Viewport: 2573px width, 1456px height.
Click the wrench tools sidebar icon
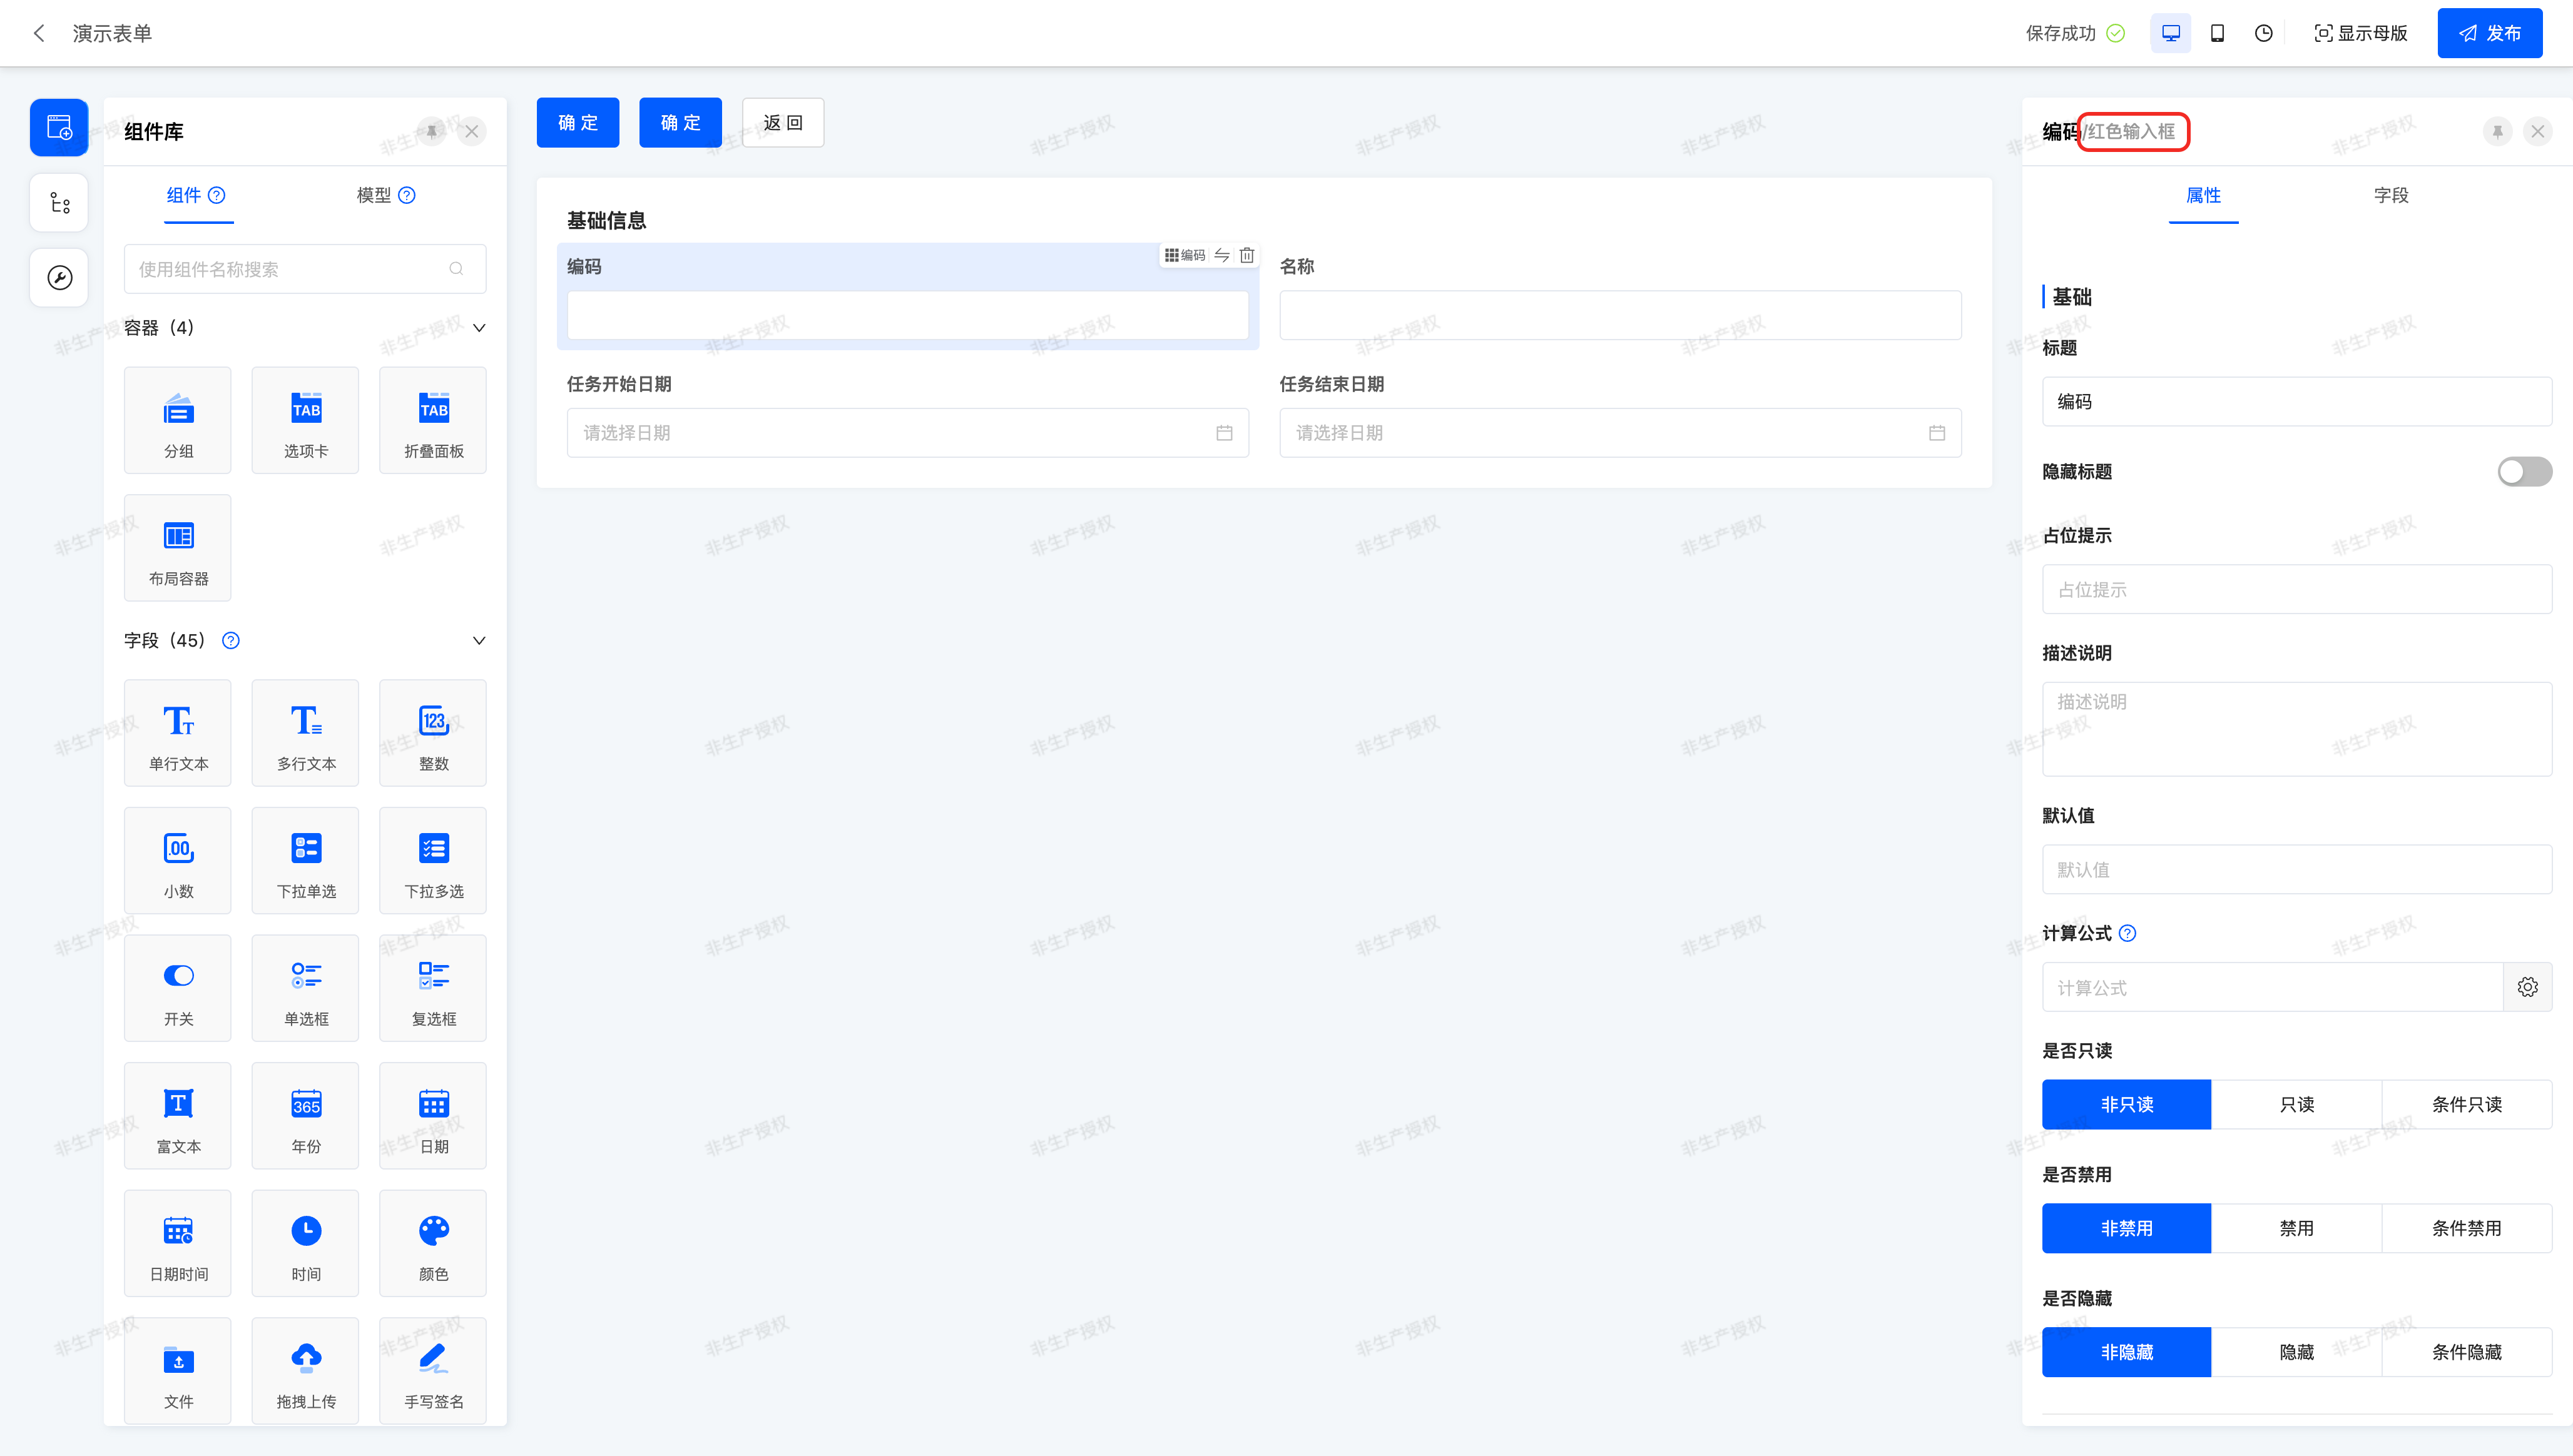point(59,277)
